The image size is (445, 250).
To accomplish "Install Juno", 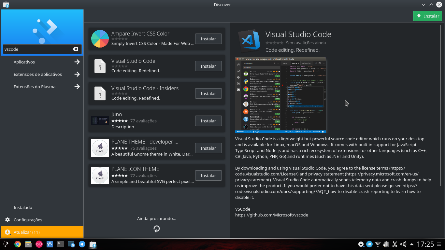I will tap(208, 121).
